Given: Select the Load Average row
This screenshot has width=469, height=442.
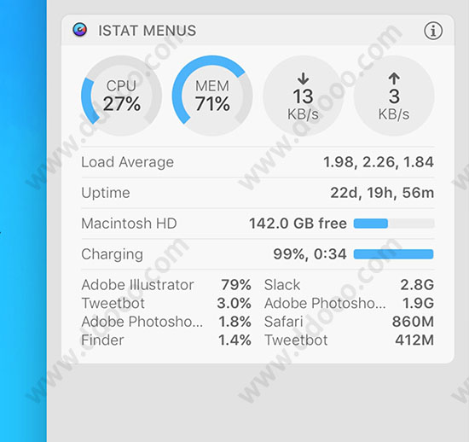Looking at the screenshot, I should coord(258,162).
